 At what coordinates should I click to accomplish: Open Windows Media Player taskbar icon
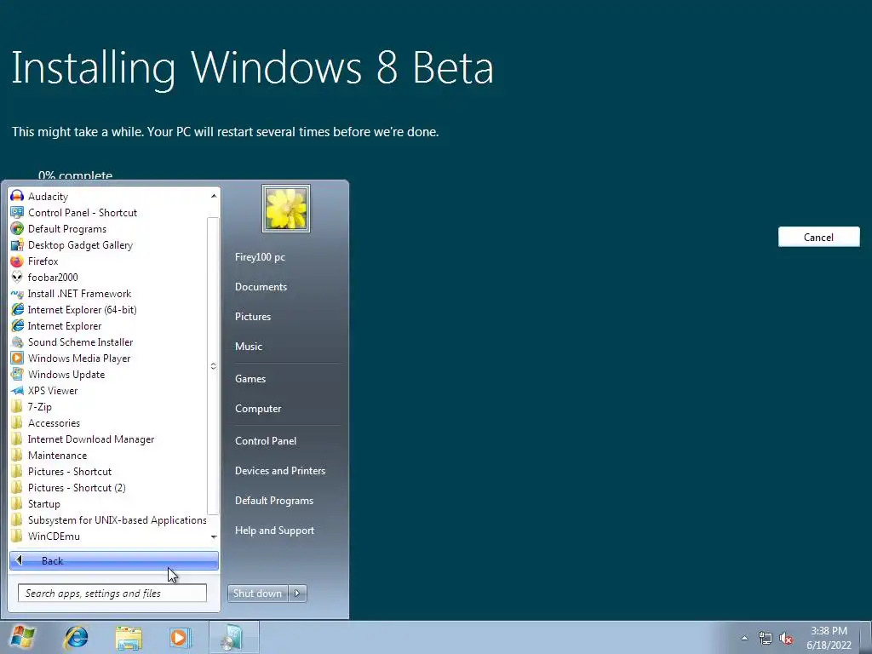coord(180,637)
